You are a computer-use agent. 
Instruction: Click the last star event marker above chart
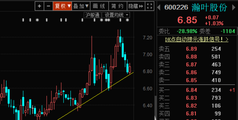coord(127,20)
